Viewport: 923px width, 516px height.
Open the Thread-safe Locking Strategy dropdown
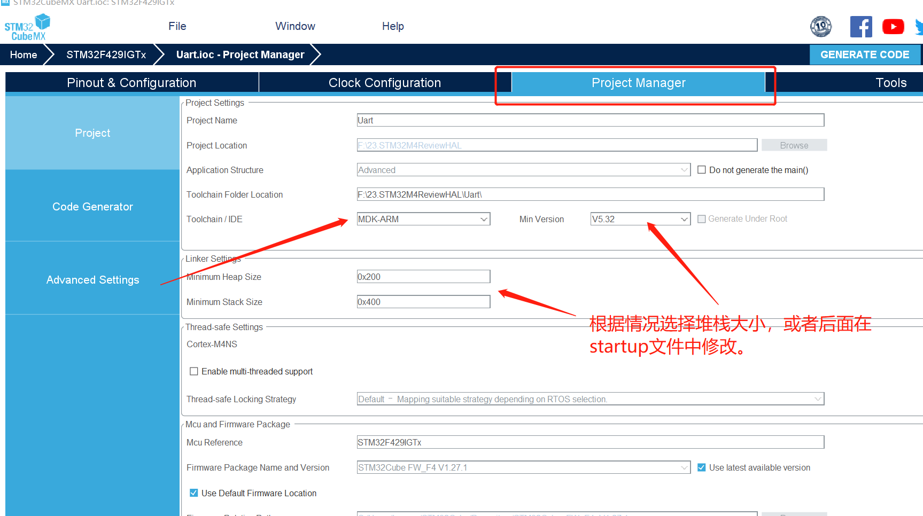(x=590, y=399)
